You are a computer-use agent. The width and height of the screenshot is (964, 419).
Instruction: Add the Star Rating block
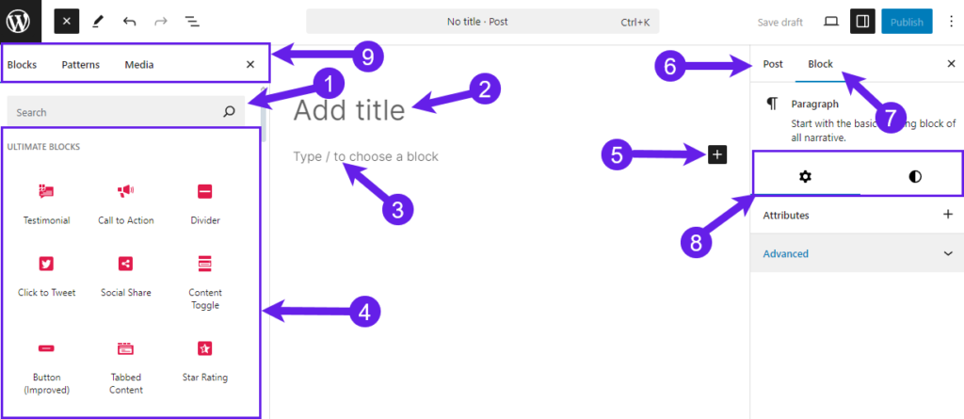[x=204, y=362]
